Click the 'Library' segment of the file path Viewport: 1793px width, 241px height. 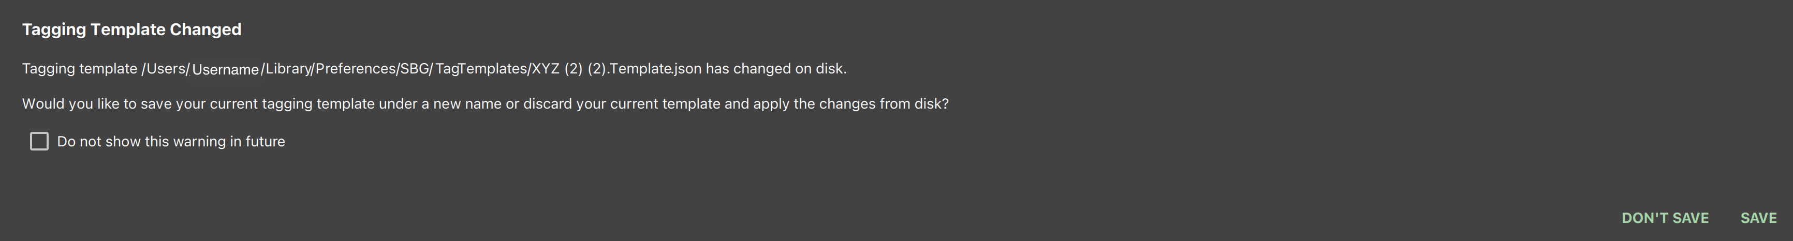287,69
